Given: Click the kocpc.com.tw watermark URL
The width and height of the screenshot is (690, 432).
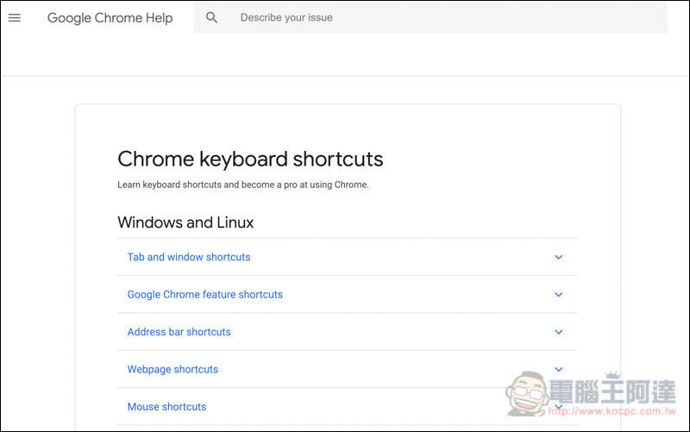Looking at the screenshot, I should (612, 411).
